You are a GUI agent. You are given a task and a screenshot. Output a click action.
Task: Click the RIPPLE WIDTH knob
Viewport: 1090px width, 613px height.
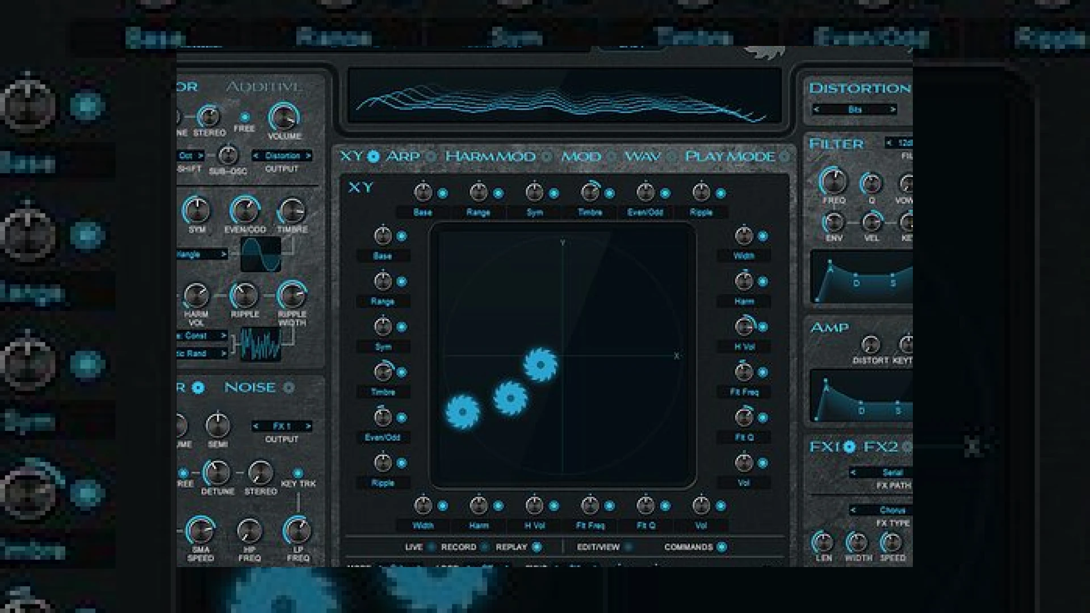tap(292, 295)
